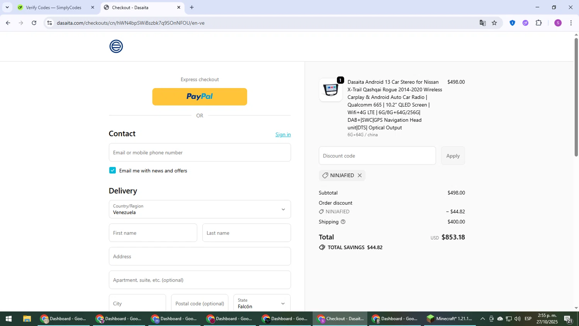Viewport: 579px width, 326px height.
Task: Click the Discount code input field
Action: point(377,156)
